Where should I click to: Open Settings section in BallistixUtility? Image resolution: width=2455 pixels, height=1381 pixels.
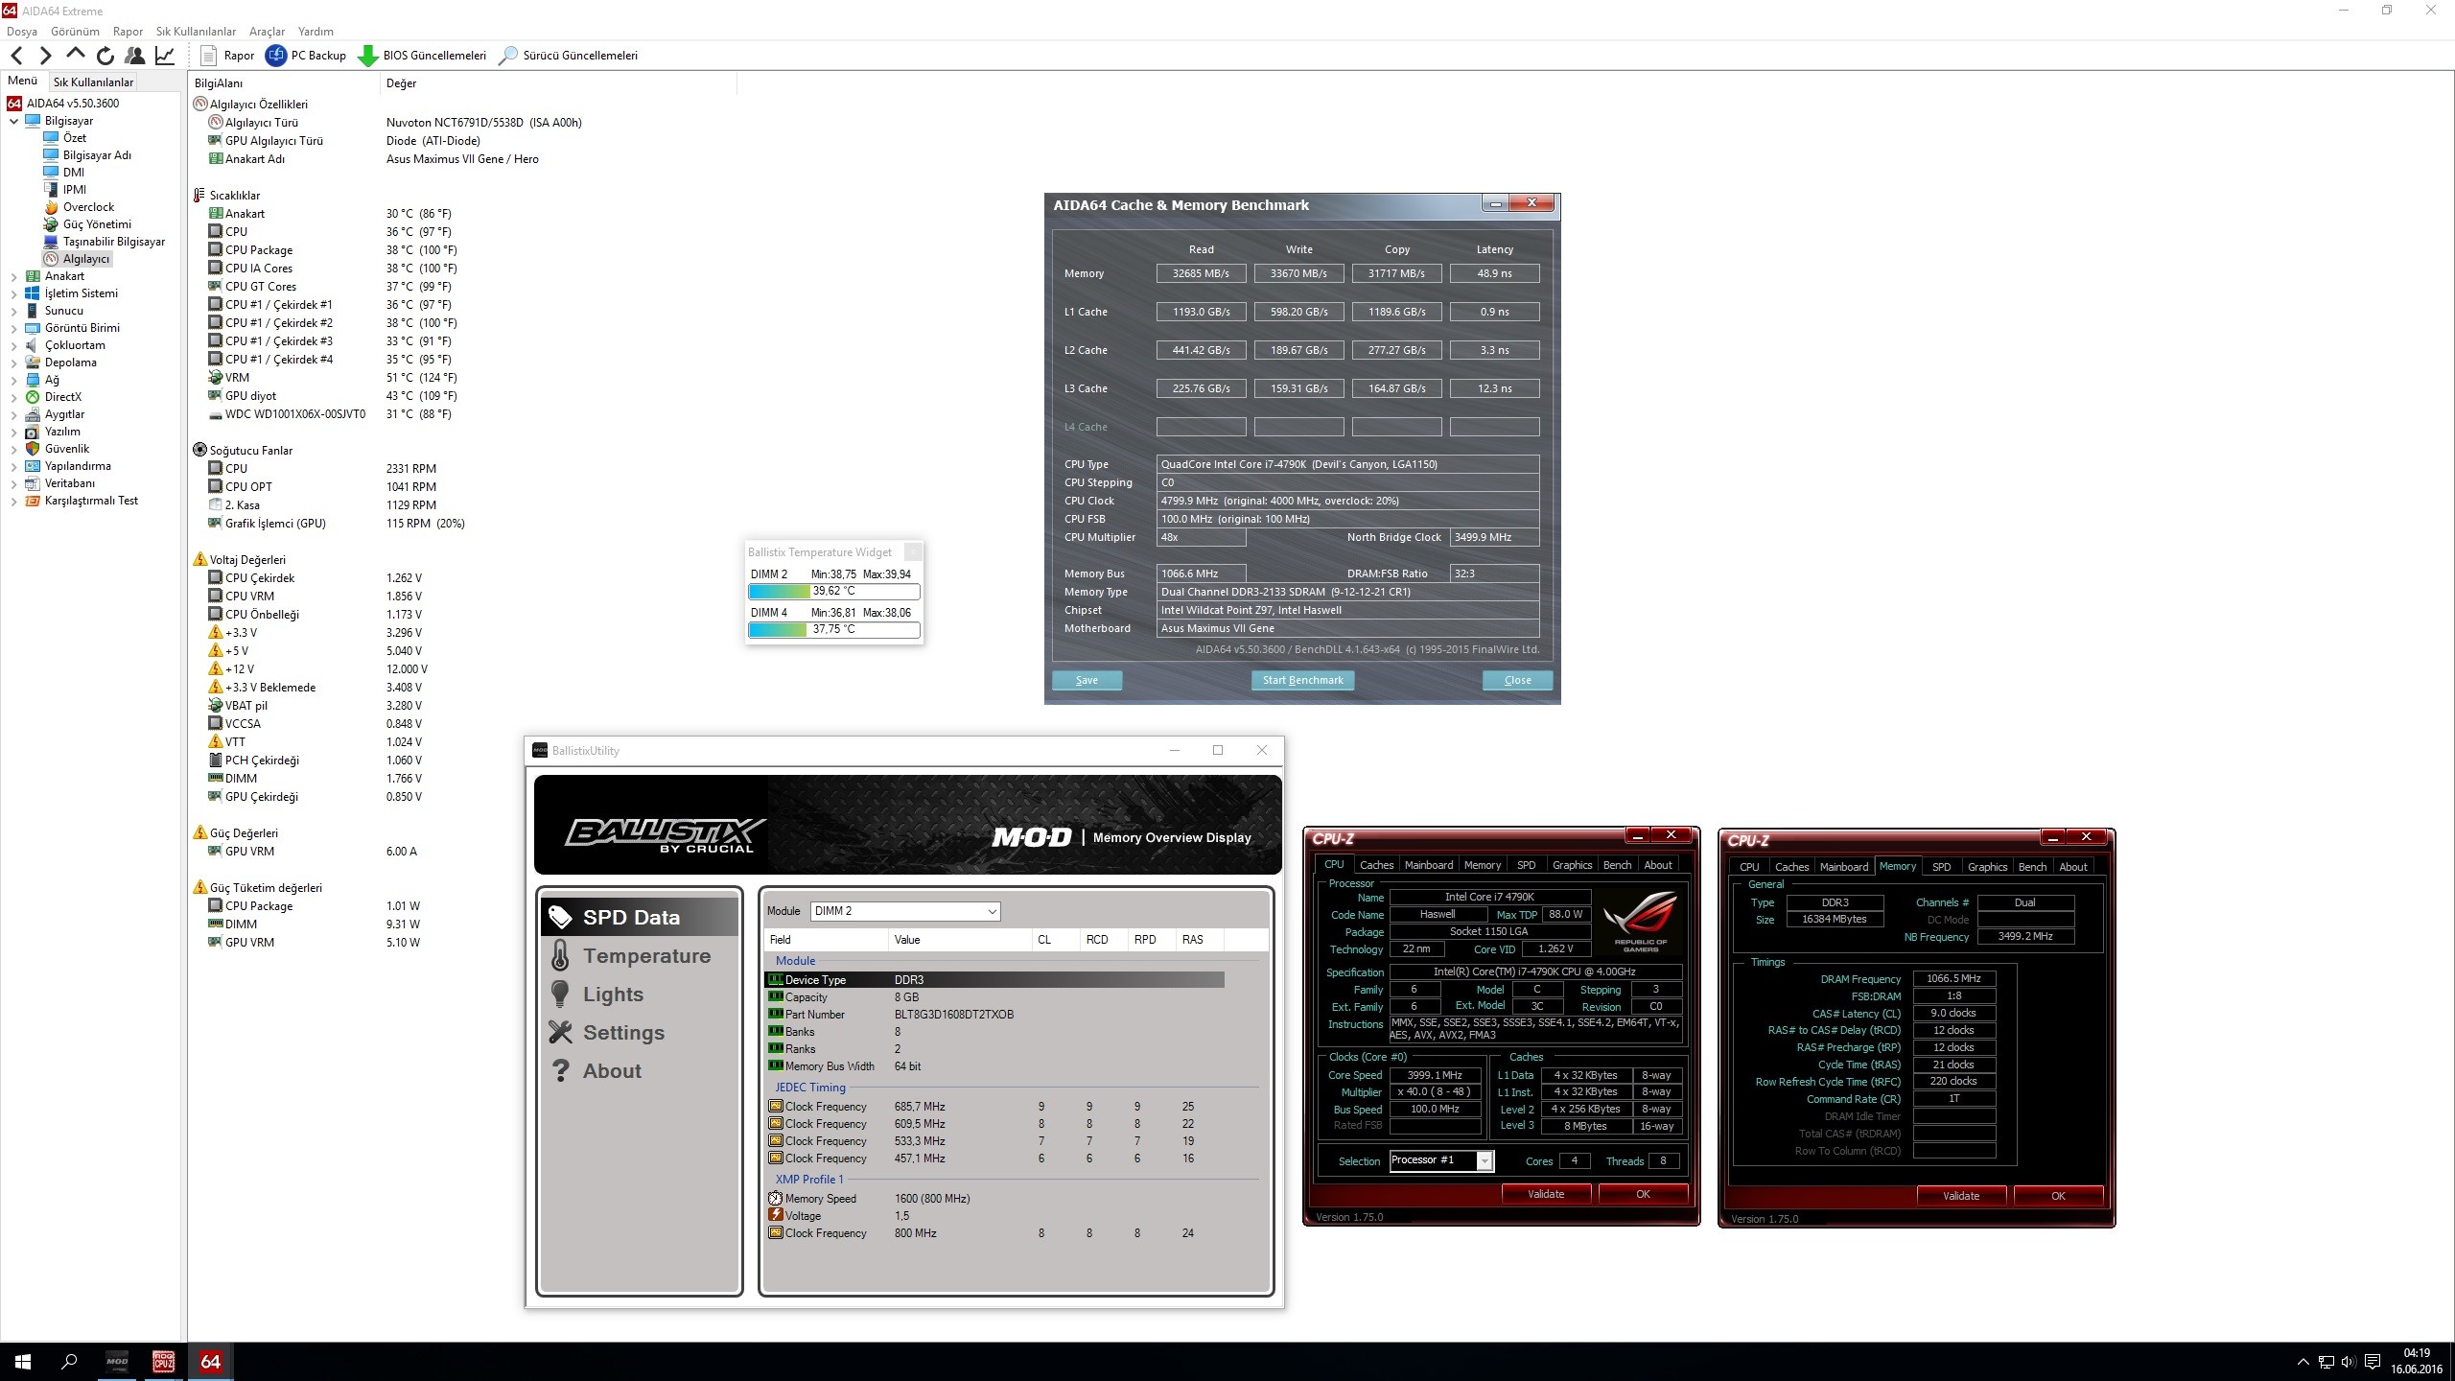640,1033
